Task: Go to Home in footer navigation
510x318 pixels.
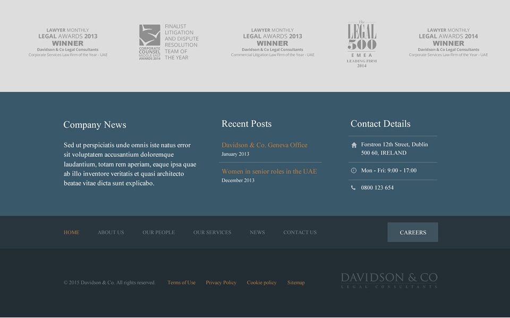Action: 72,233
